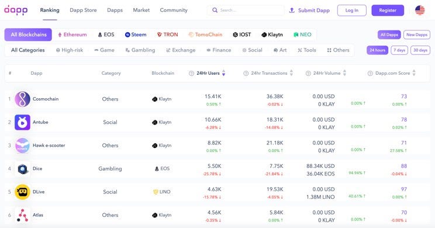435x228 pixels.
Task: Open the Ranking nav item
Action: 50,11
